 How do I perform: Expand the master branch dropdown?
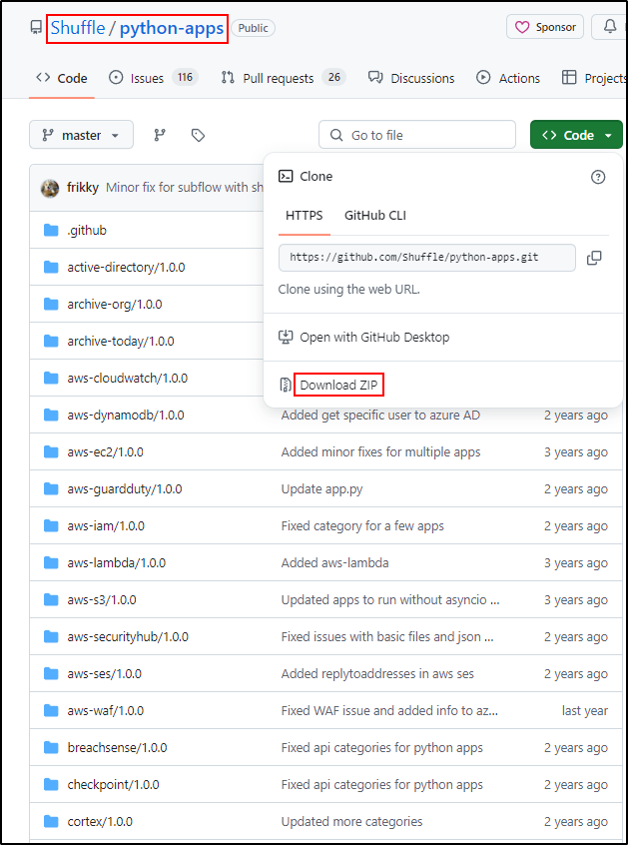click(x=82, y=135)
